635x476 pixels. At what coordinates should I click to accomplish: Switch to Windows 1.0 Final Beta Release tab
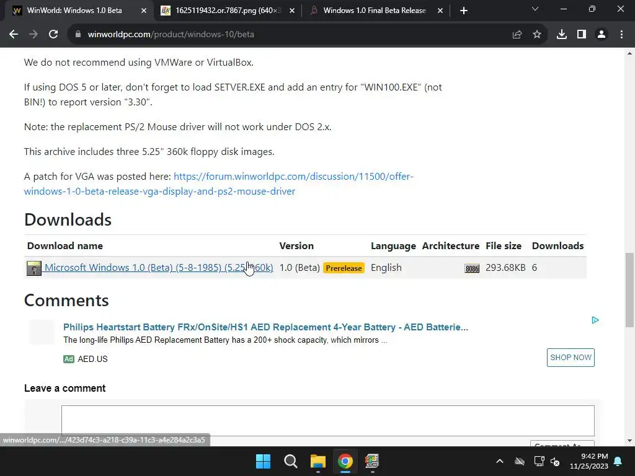click(x=375, y=11)
